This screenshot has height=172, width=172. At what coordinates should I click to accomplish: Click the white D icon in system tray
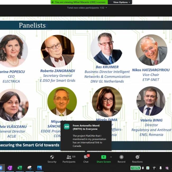148,168
